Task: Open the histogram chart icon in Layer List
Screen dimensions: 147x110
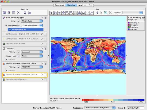Action: click(30, 13)
